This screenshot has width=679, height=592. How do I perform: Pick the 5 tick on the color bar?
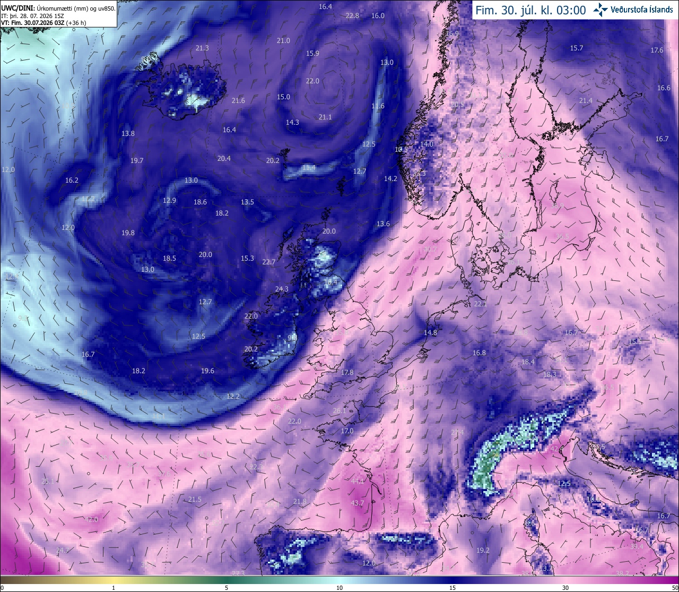(x=227, y=588)
